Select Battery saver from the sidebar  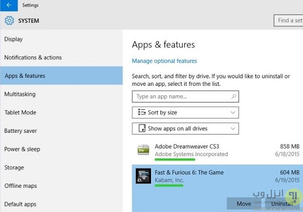pos(21,131)
